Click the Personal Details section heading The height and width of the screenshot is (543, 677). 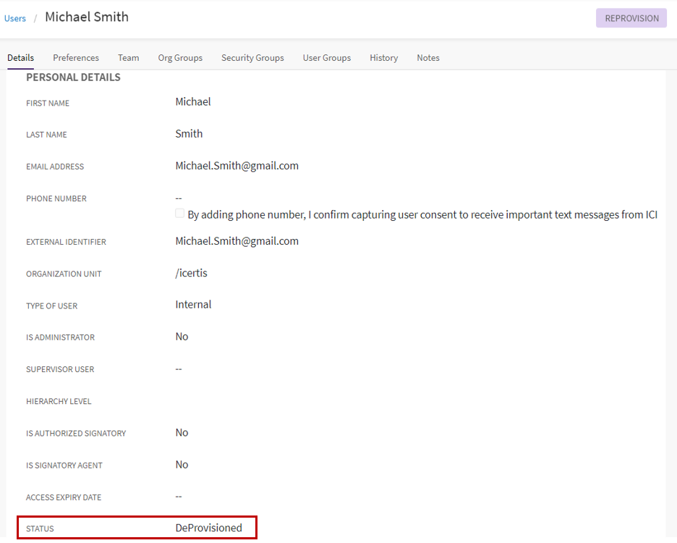click(73, 77)
